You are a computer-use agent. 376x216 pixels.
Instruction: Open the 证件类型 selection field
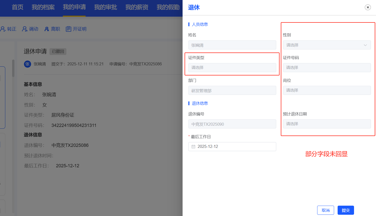[232, 68]
